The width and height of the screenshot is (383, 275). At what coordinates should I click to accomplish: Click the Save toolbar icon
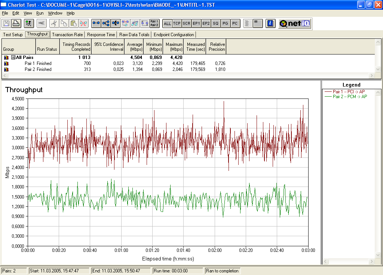point(6,24)
